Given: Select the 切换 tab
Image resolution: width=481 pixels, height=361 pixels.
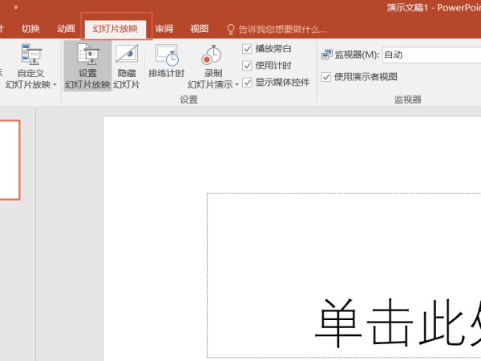Looking at the screenshot, I should [30, 29].
